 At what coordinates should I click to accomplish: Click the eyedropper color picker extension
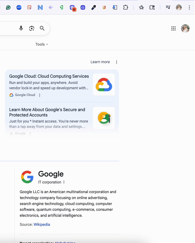(x=94, y=7)
